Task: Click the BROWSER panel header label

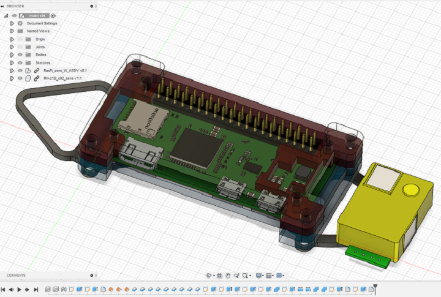Action: 15,6
